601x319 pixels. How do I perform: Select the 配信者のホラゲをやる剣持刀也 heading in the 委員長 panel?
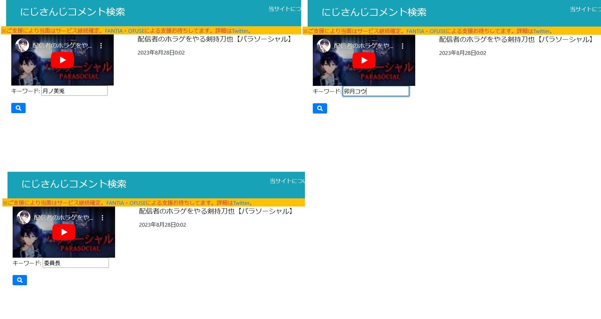click(x=217, y=211)
